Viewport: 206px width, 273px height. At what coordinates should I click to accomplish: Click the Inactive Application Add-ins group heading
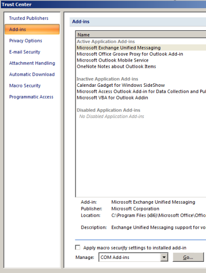[x=107, y=79]
